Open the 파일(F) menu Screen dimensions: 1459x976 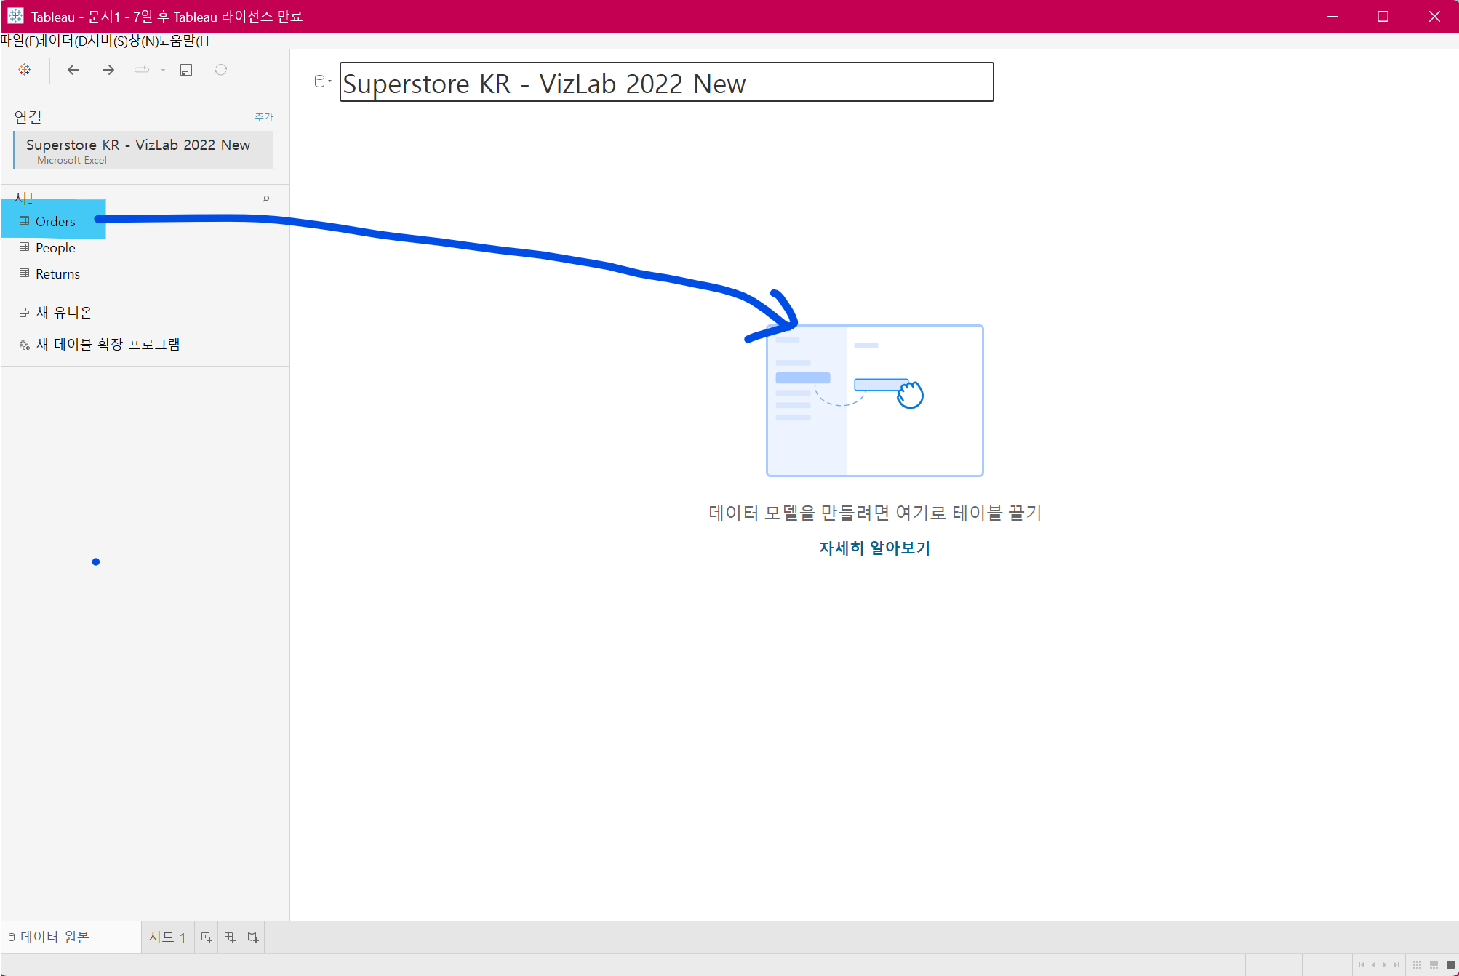(x=19, y=41)
